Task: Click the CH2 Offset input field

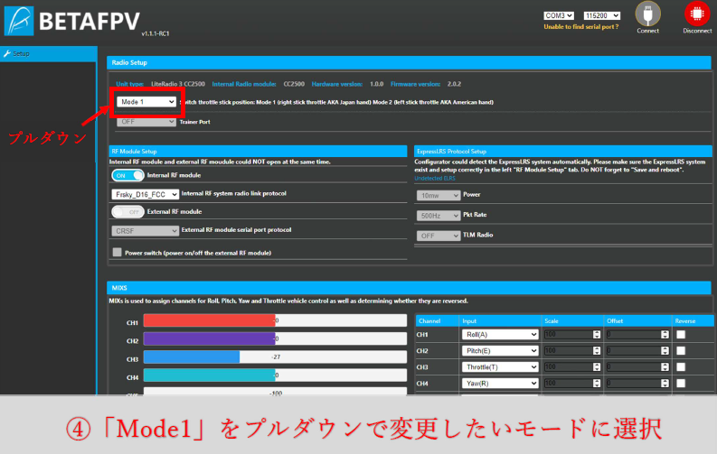Action: [x=637, y=351]
